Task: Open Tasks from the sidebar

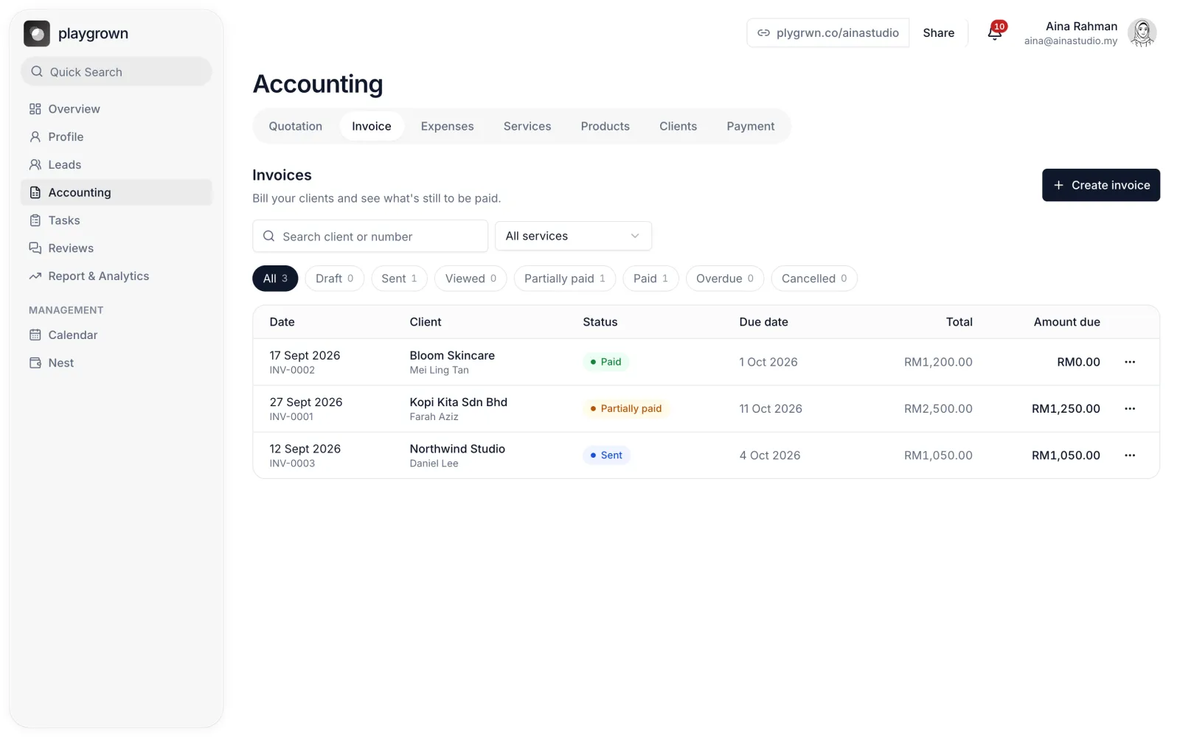Action: click(x=117, y=220)
